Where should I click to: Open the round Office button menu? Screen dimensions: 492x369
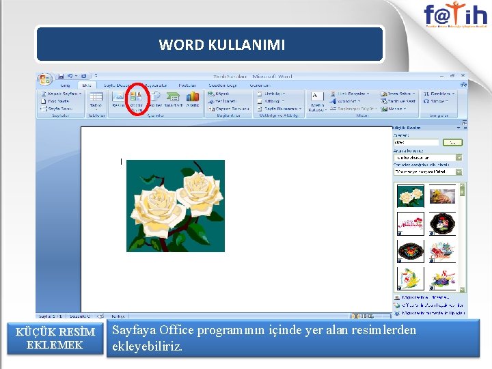[x=45, y=79]
